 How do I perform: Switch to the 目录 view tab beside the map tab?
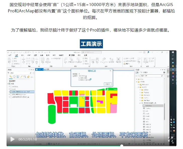click(47, 69)
